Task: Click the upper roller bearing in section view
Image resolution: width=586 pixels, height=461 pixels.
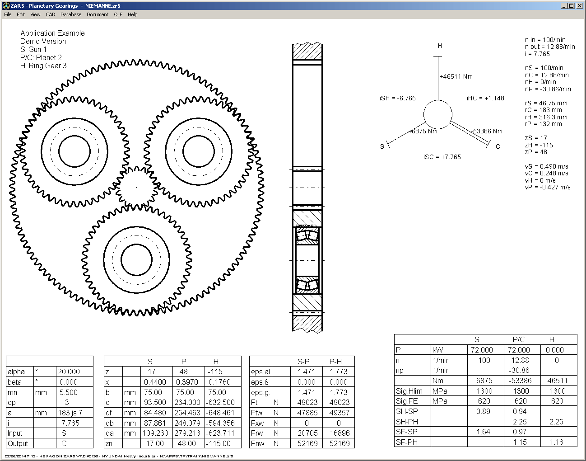Action: point(307,235)
